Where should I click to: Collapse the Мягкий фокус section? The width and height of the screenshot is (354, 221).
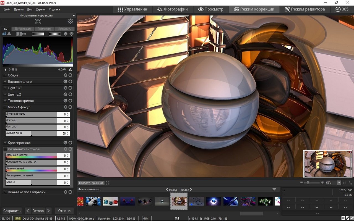tap(5, 107)
